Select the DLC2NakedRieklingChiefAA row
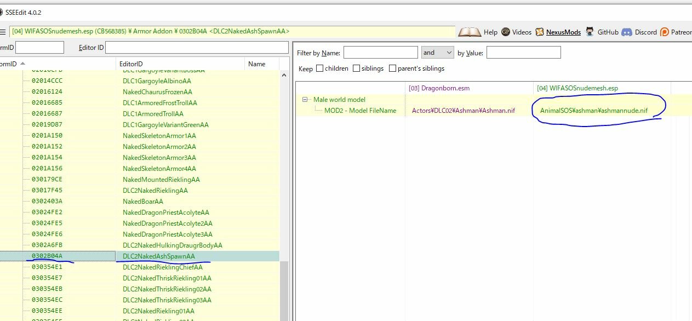692x321 pixels. click(x=140, y=267)
